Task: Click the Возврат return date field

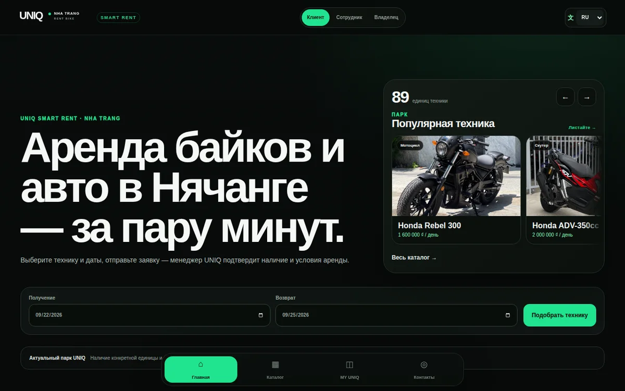Action: (396, 315)
